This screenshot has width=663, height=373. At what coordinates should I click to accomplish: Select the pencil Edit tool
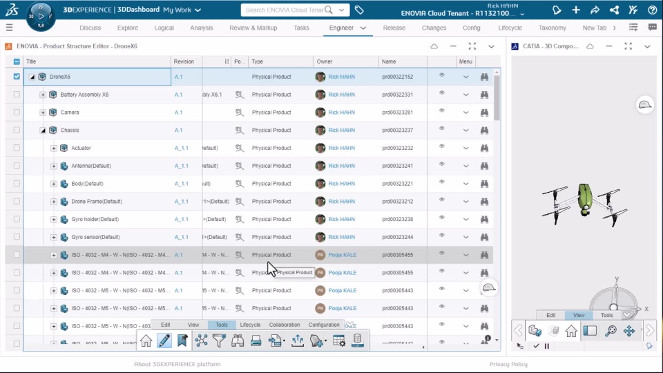coord(164,341)
